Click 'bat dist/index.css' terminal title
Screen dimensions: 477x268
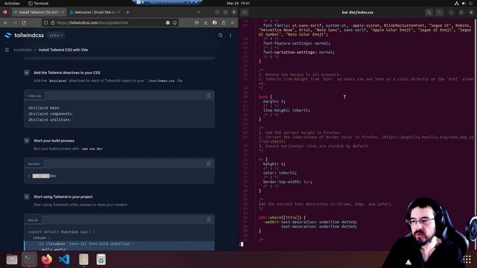pos(358,13)
